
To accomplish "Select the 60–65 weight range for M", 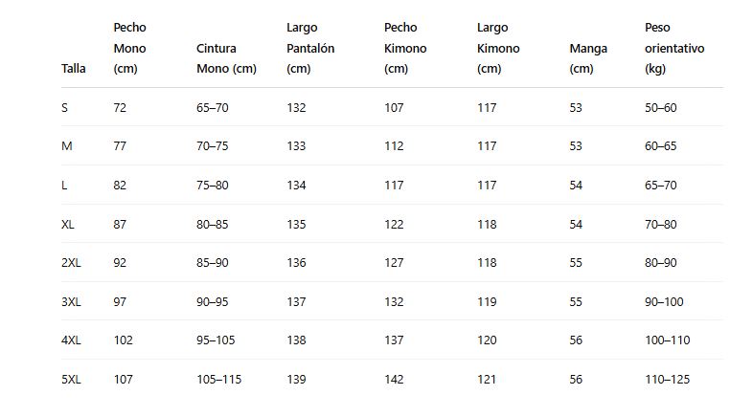I will [x=660, y=146].
